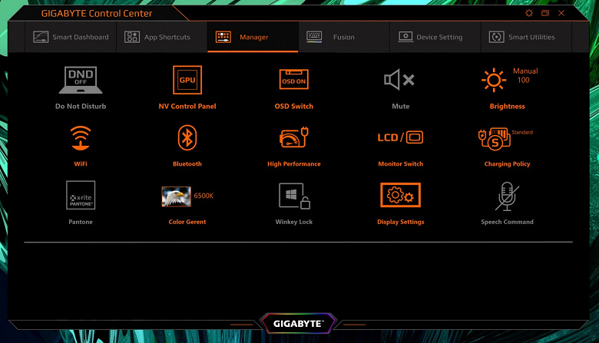Open Display Settings gear icon
Viewport: 599px width, 343px height.
tap(400, 195)
